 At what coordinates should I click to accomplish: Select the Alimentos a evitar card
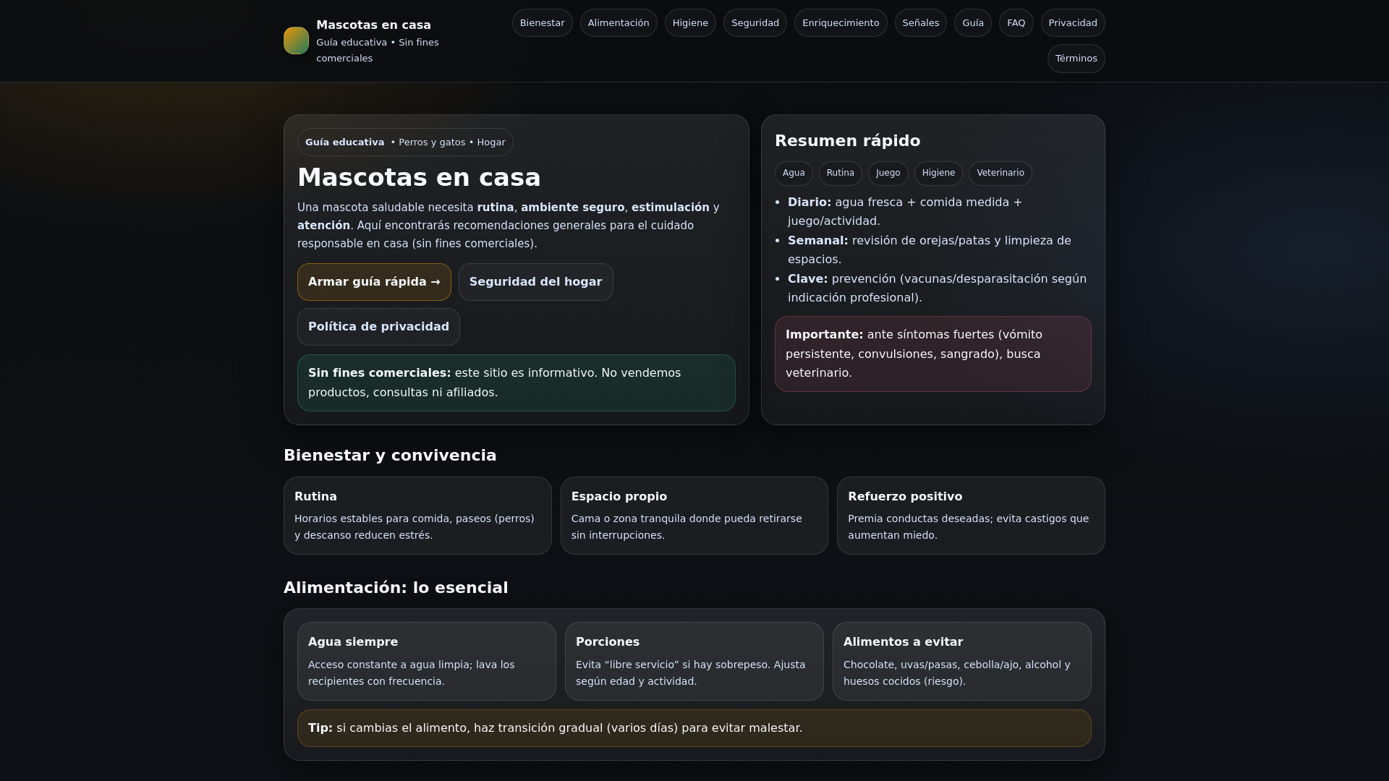961,661
